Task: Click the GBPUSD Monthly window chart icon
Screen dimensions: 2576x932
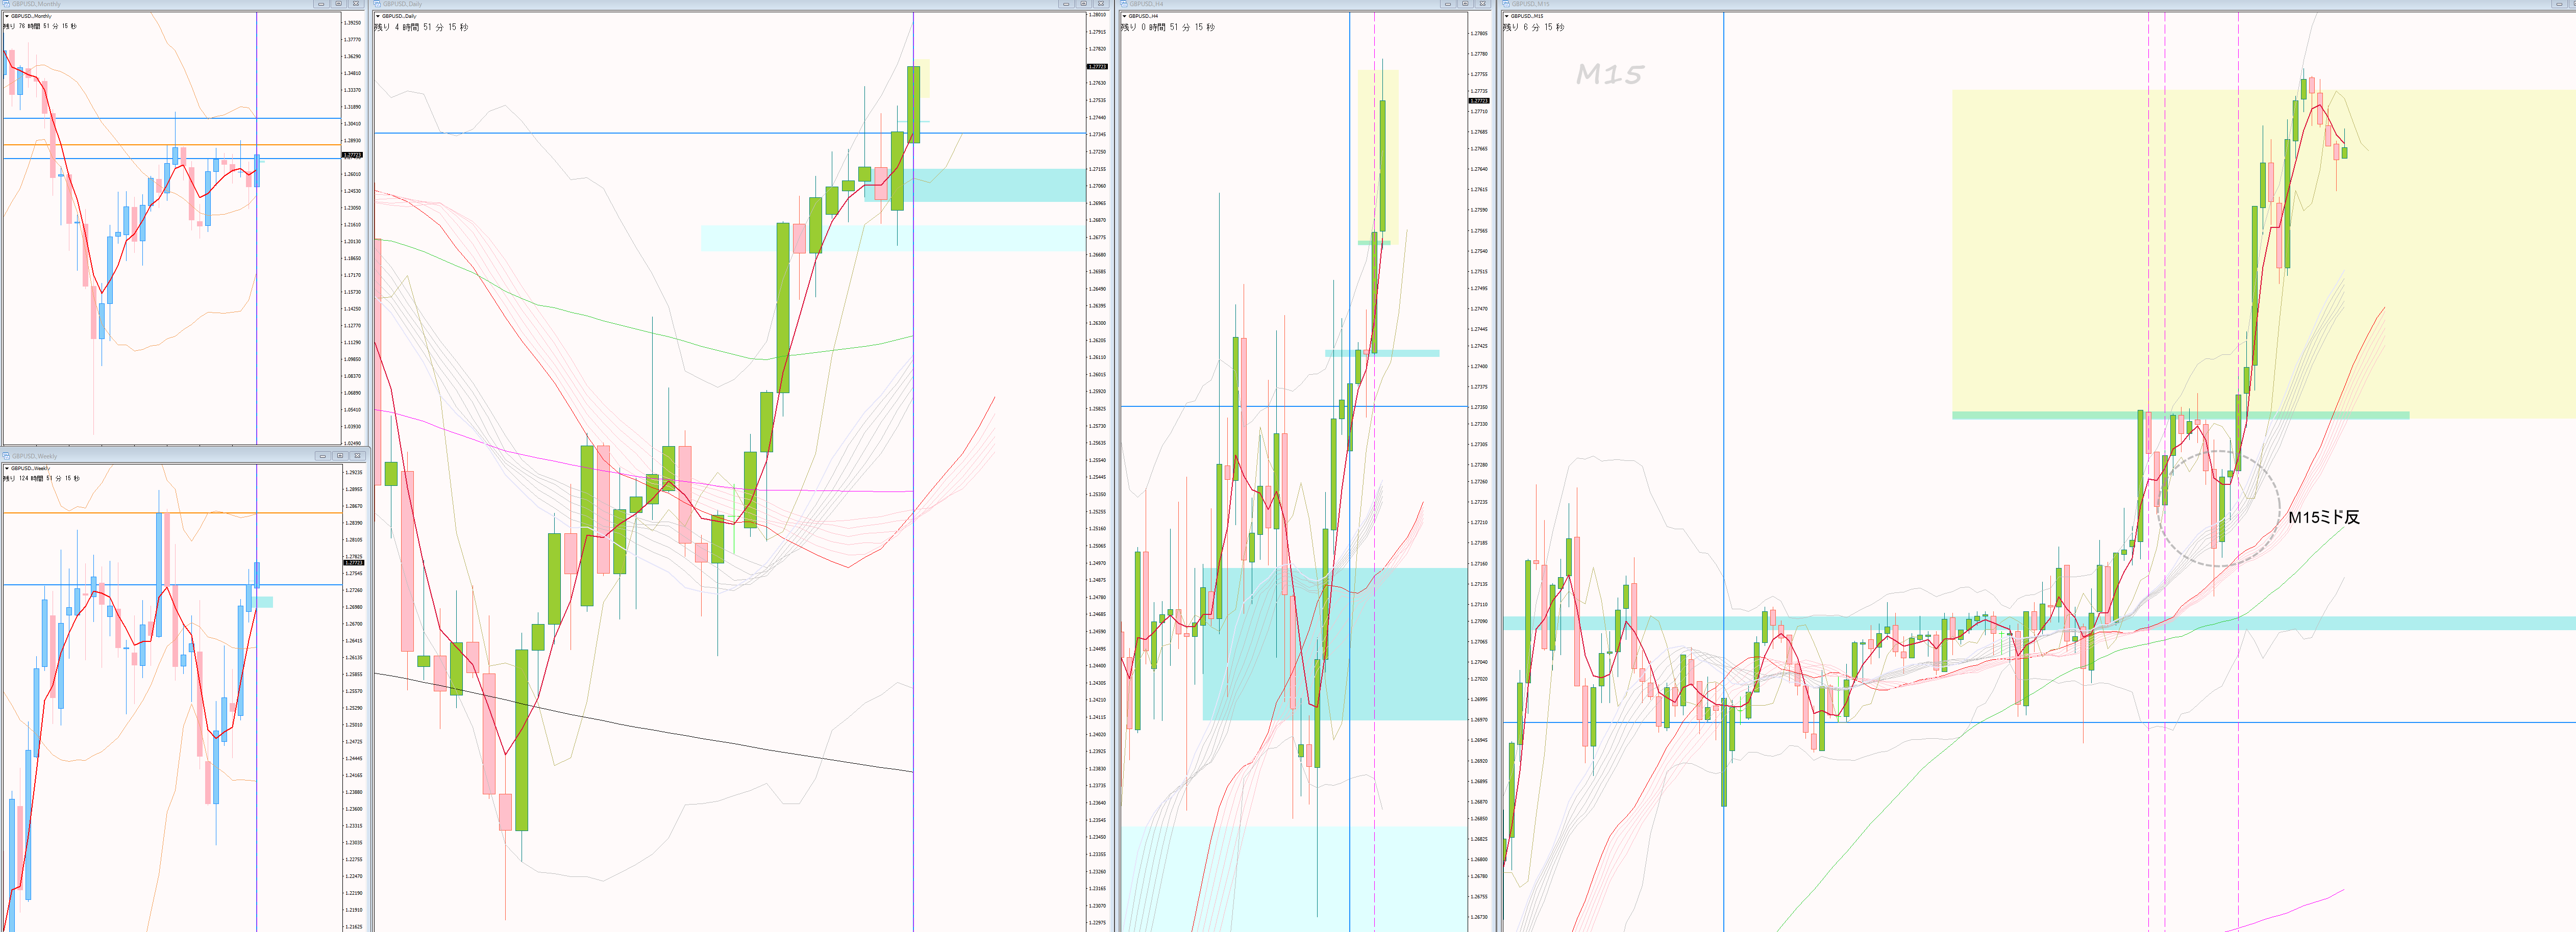Action: (x=6, y=4)
